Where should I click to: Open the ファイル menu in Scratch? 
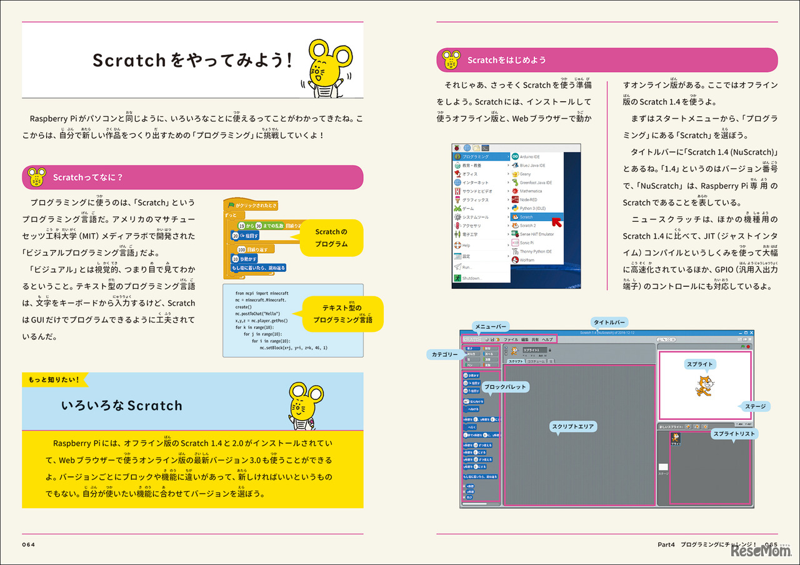pyautogui.click(x=511, y=339)
